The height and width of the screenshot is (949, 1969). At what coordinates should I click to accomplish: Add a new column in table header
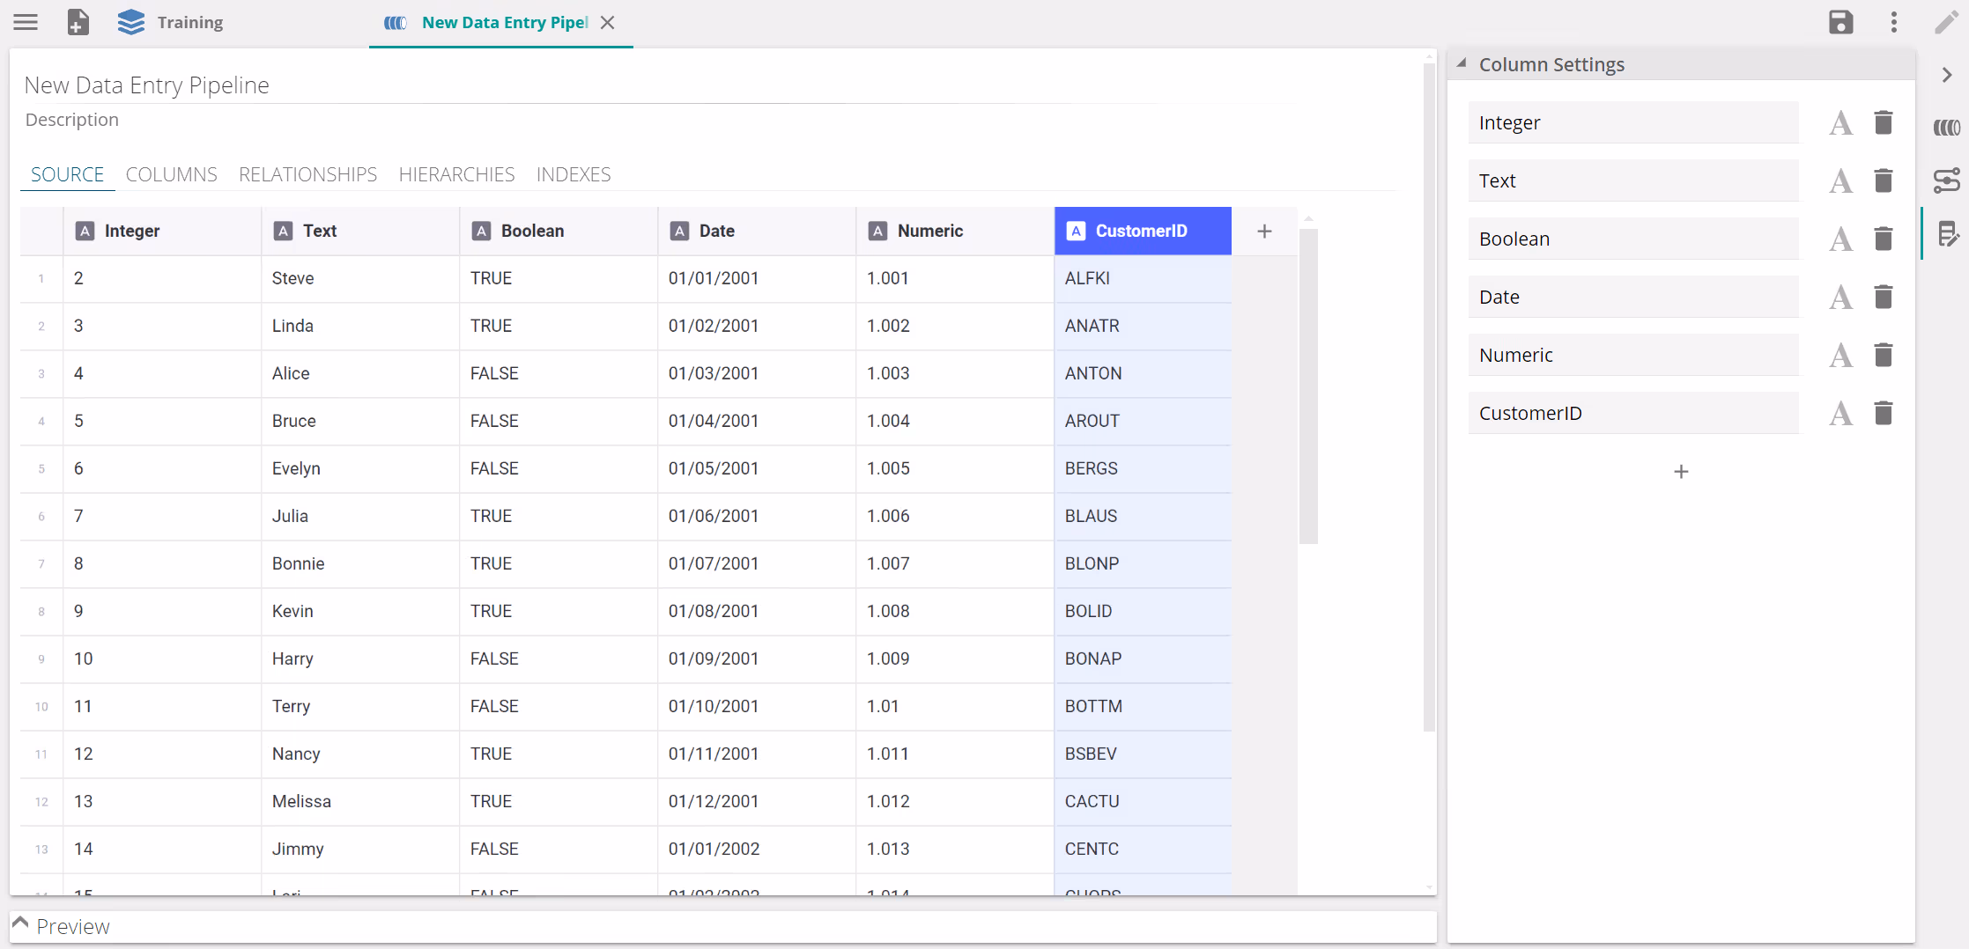click(x=1264, y=231)
